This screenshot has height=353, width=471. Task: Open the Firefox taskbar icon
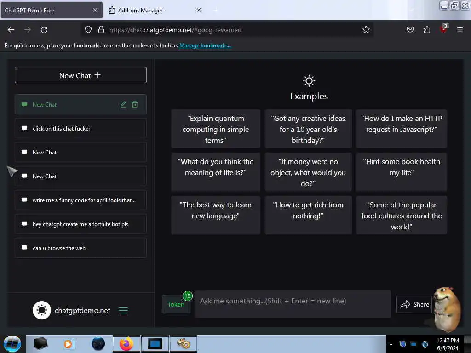(x=126, y=344)
